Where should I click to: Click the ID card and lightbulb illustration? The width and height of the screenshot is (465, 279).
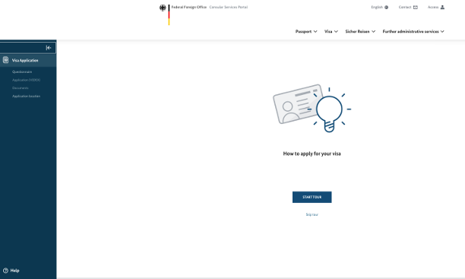312,109
